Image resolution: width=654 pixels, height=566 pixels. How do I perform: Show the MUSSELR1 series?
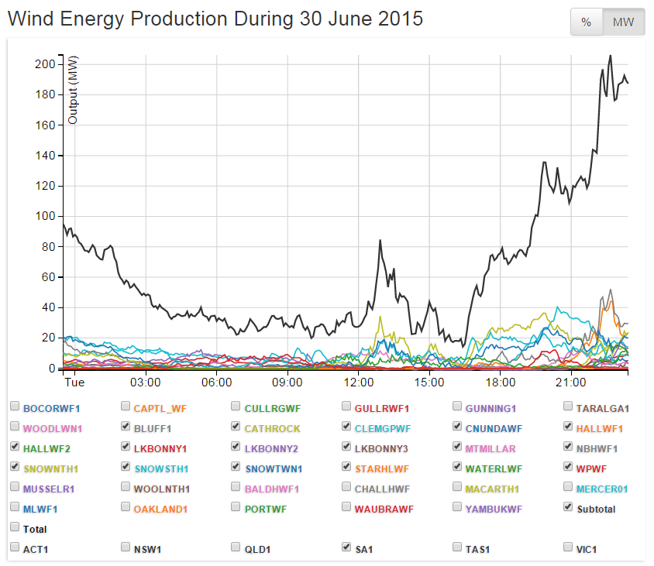(15, 487)
